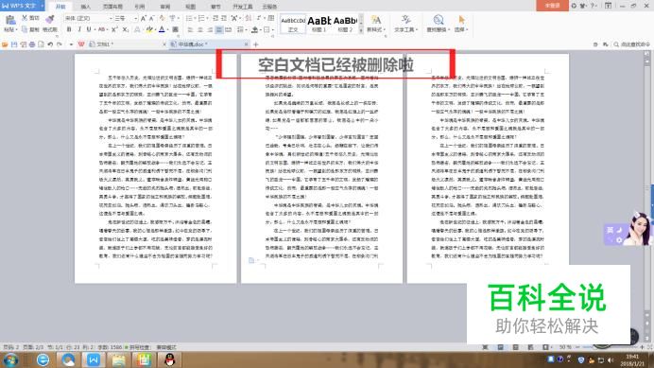Apply the Heading 2 style
This screenshot has height=368, width=654.
[x=345, y=25]
